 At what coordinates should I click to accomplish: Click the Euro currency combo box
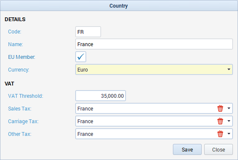(x=154, y=69)
